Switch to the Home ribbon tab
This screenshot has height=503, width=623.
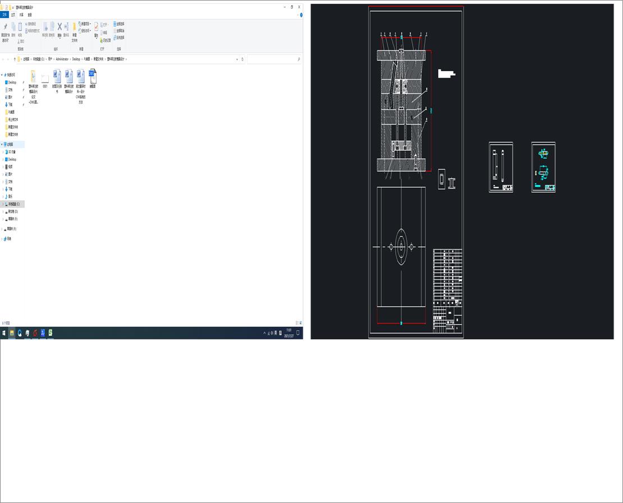pos(13,15)
